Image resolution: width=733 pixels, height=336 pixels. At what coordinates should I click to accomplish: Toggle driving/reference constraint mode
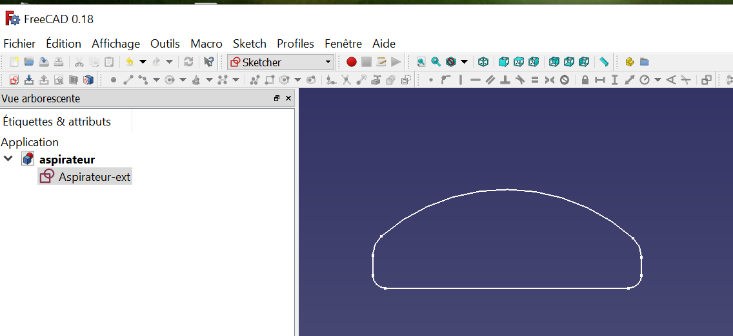pyautogui.click(x=707, y=80)
